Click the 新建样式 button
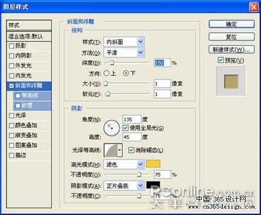 tap(232, 50)
